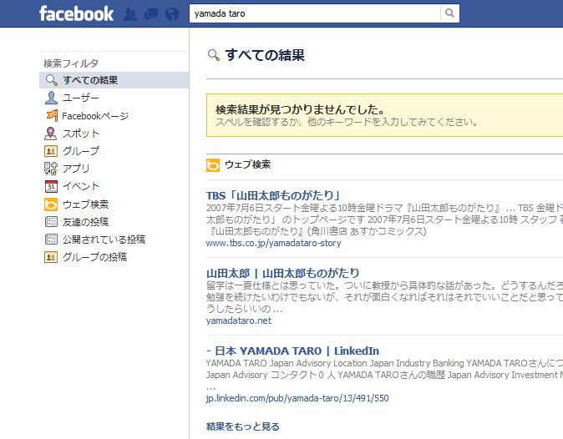Open TBS「山田太郎ものがたり」 result title
This screenshot has height=439, width=563.
273,195
